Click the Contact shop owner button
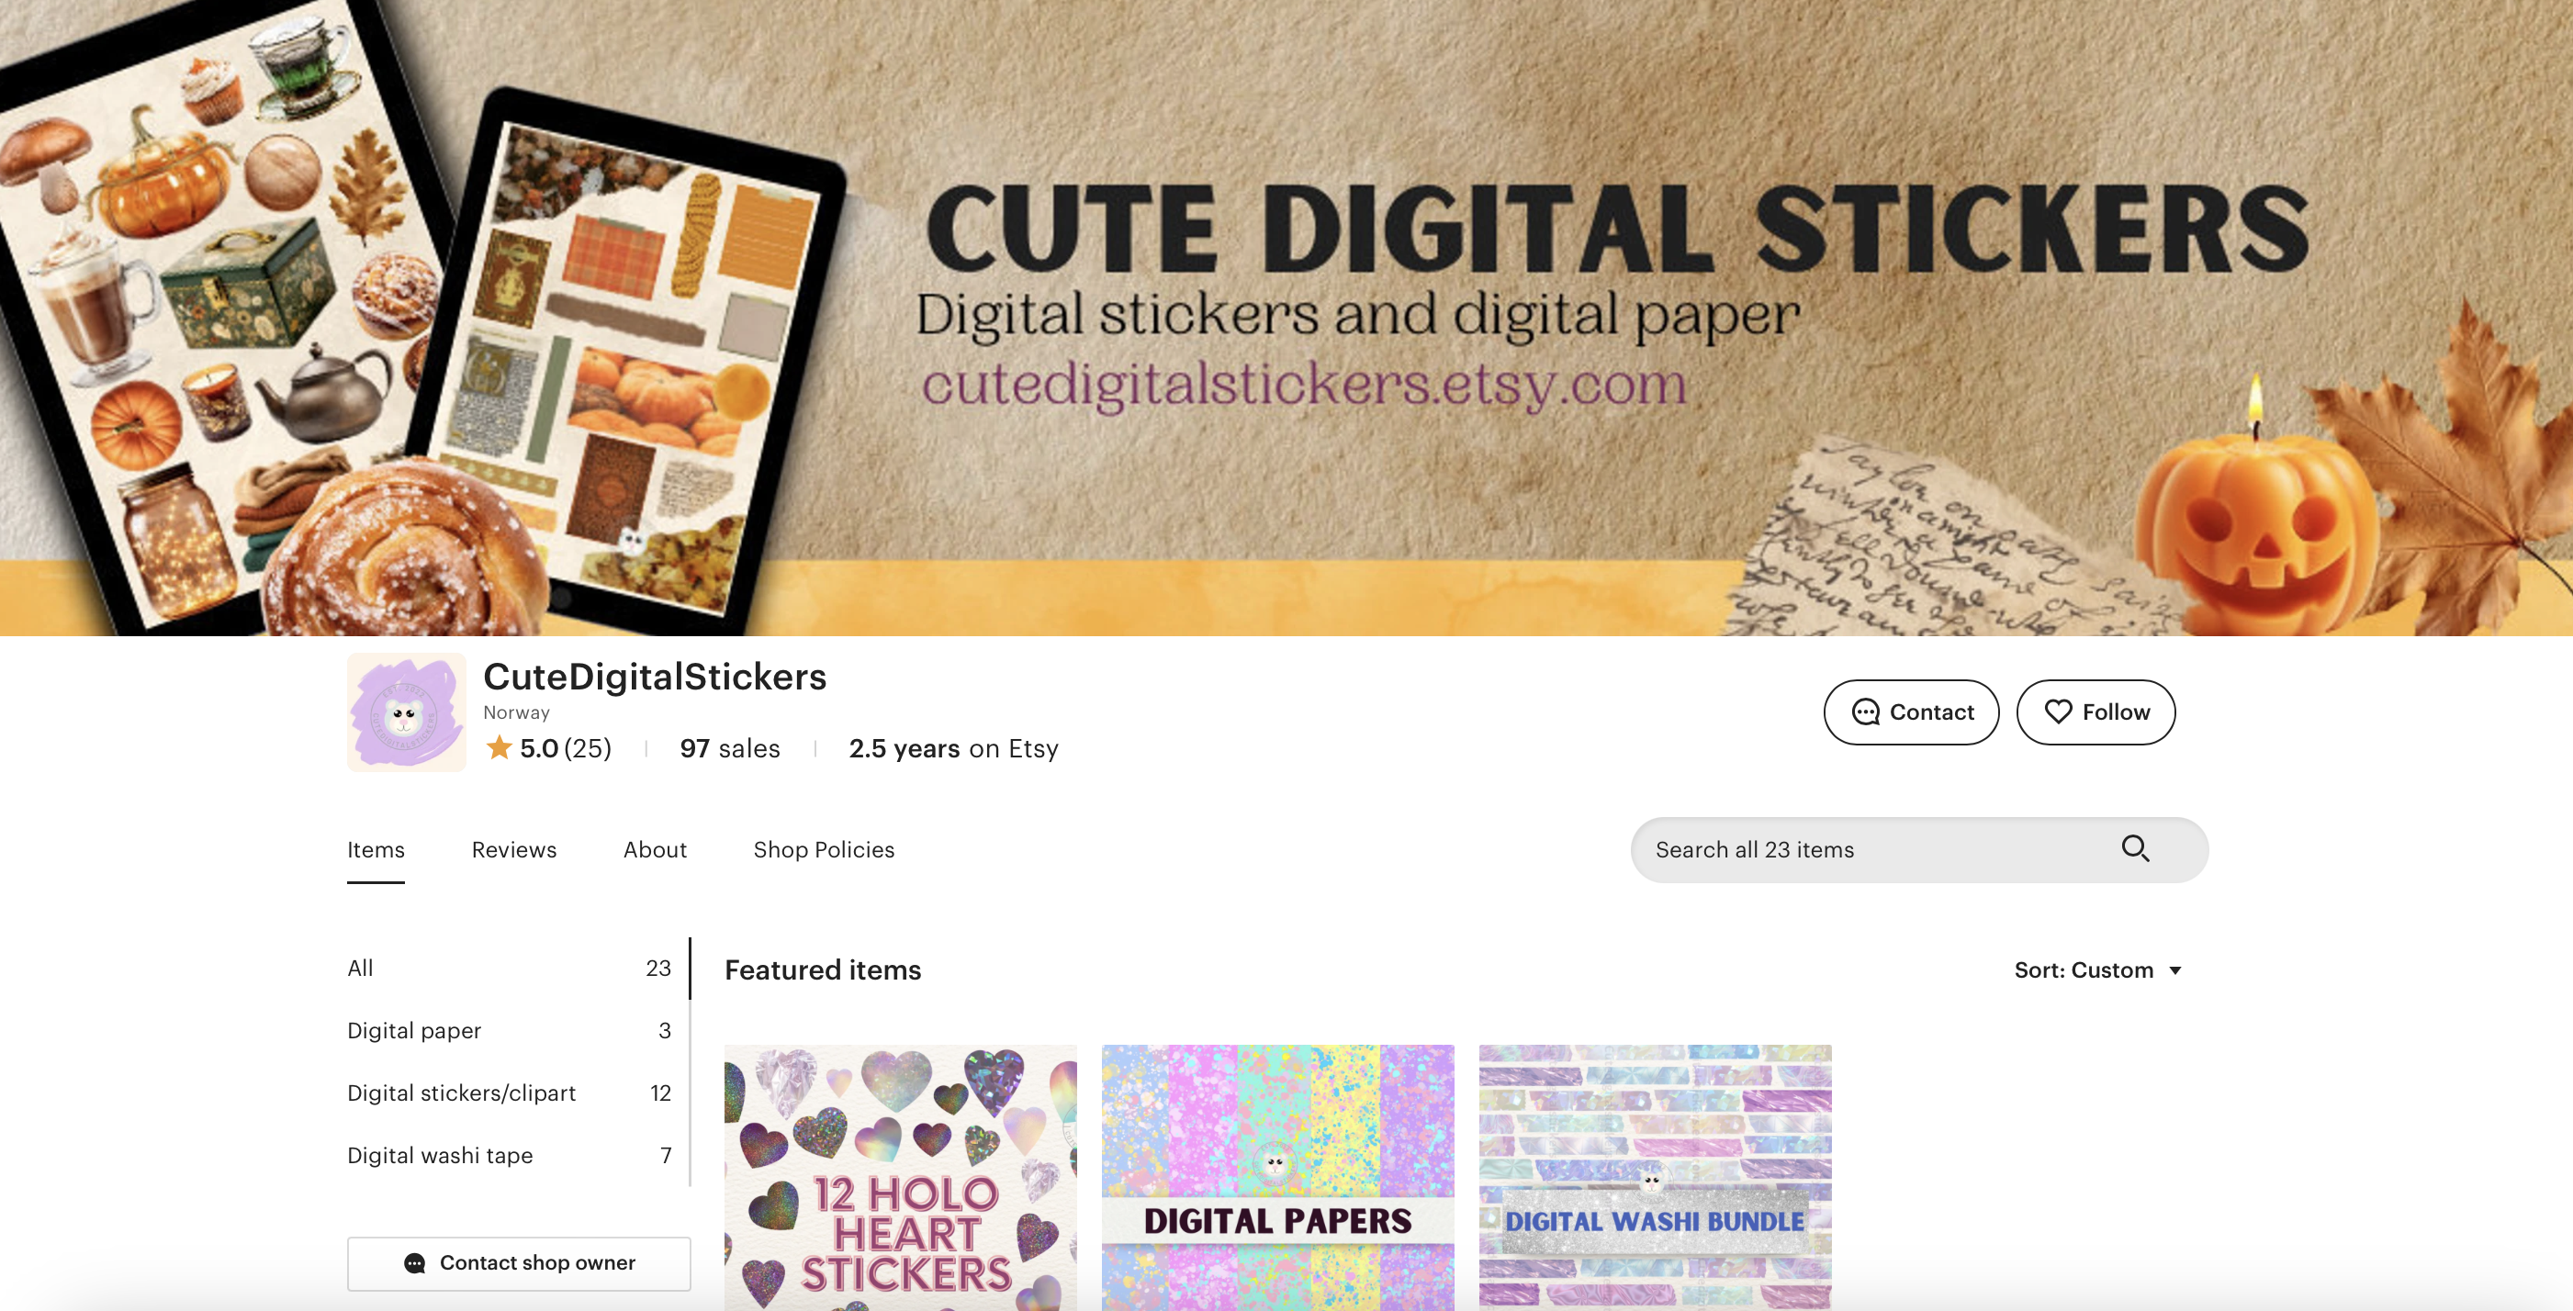This screenshot has width=2573, height=1311. point(519,1263)
